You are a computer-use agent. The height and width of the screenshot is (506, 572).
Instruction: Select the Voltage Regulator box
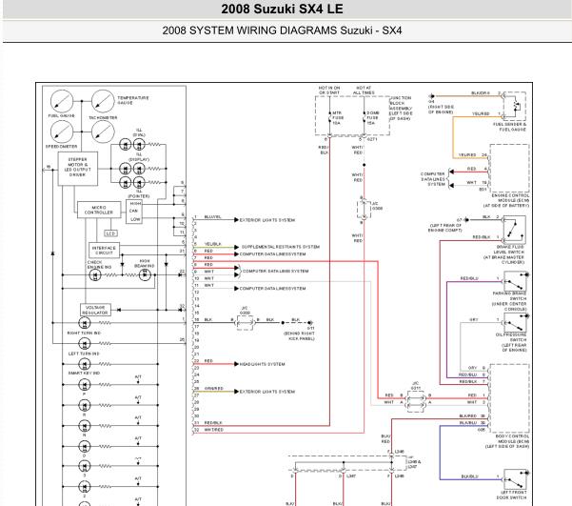[95, 310]
